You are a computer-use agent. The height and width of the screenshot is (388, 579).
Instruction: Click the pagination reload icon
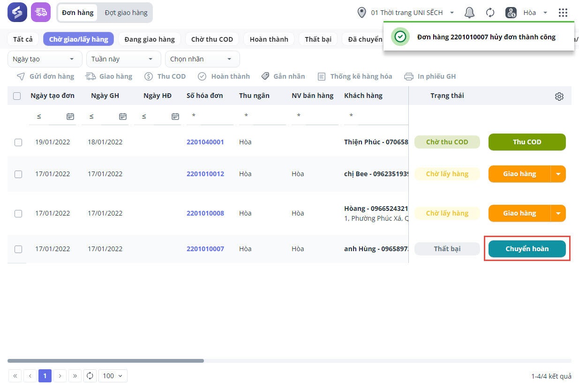coord(90,376)
